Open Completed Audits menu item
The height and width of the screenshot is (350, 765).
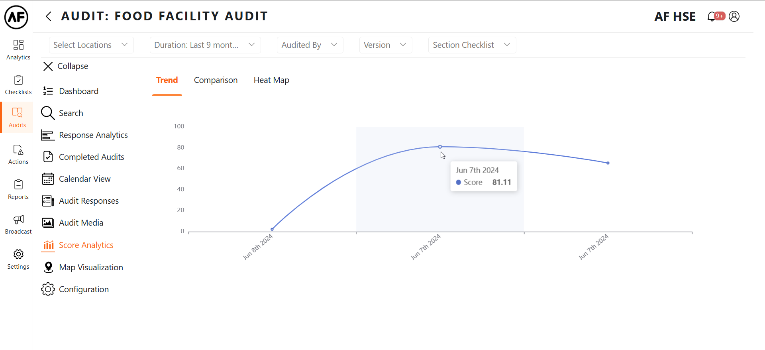[x=91, y=157]
